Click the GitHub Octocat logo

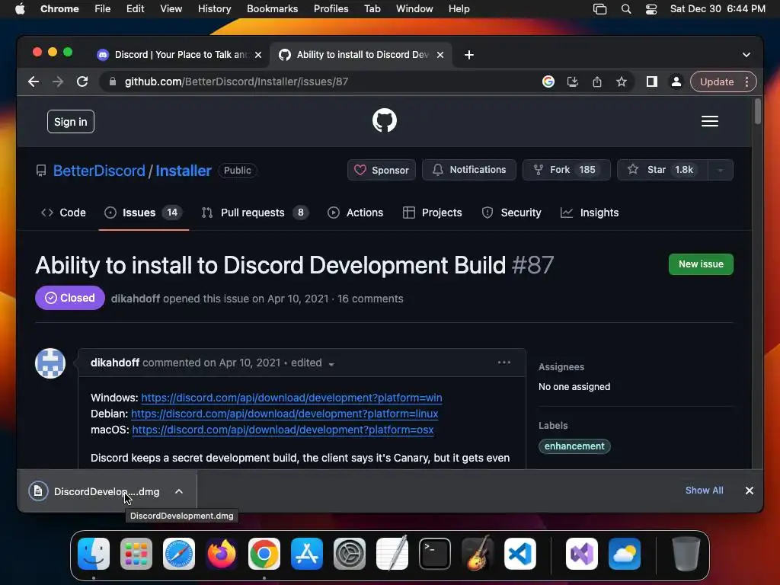(x=385, y=120)
